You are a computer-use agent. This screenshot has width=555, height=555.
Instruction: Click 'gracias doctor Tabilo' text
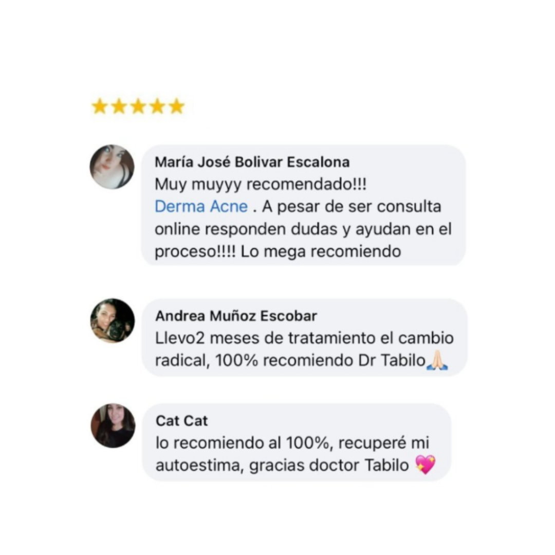[329, 465]
